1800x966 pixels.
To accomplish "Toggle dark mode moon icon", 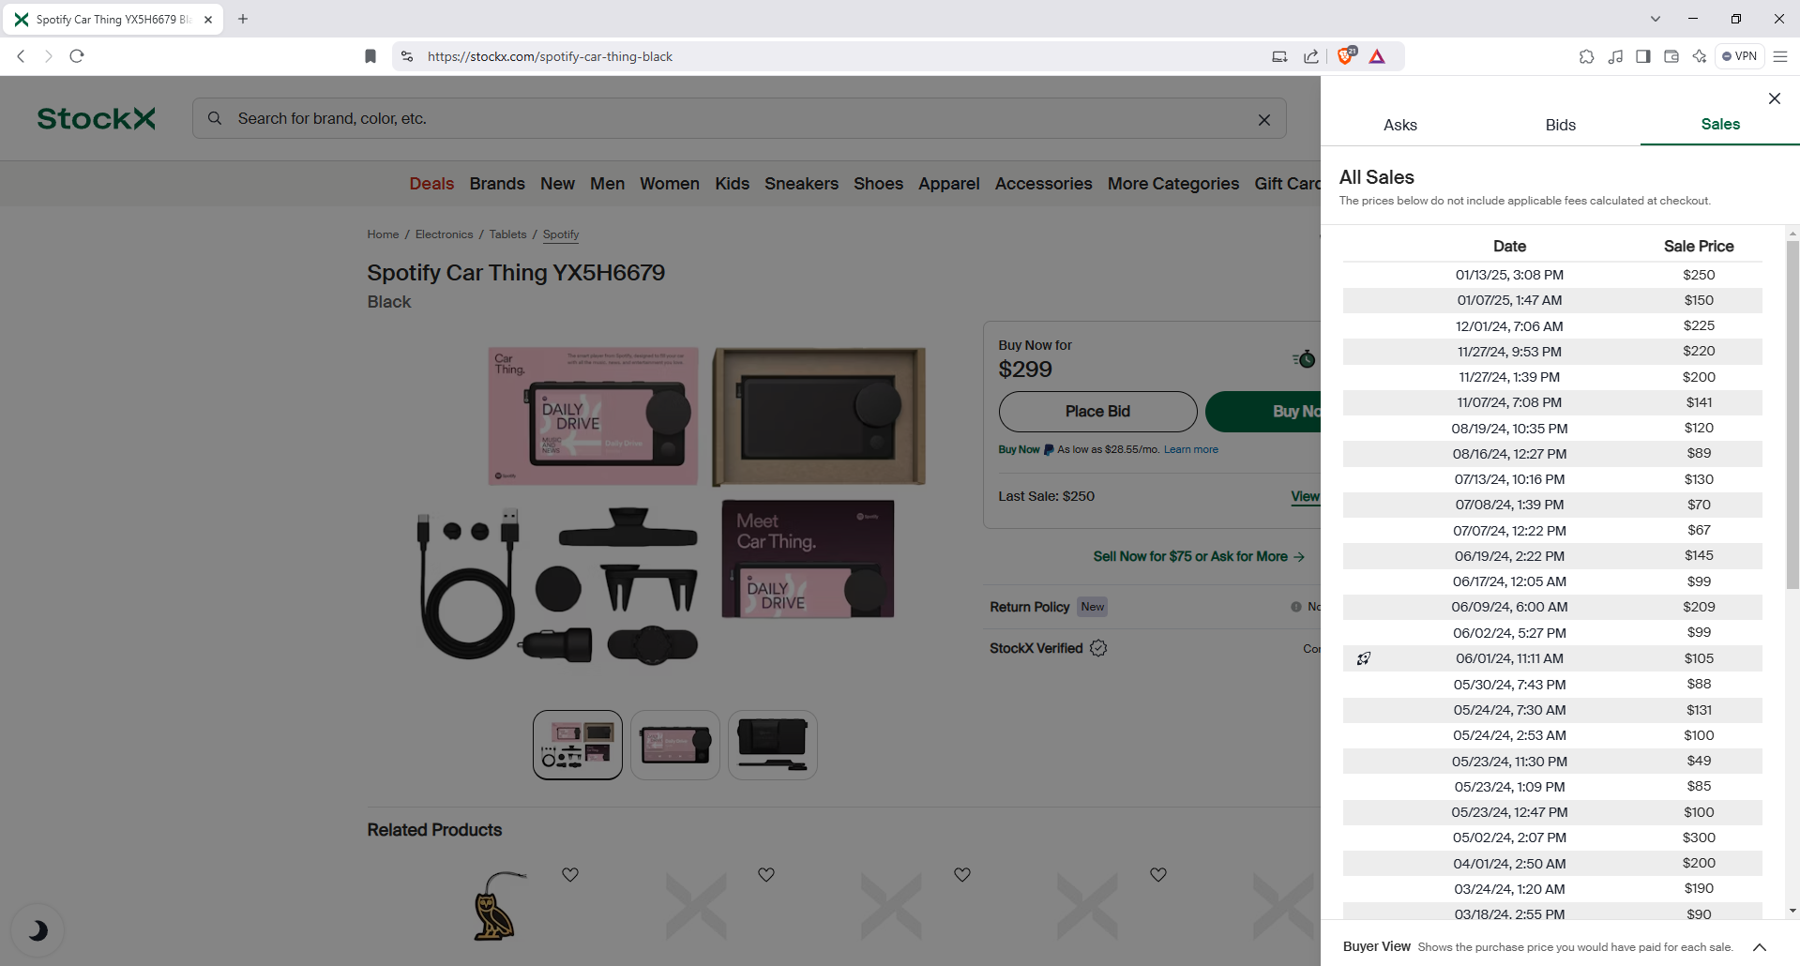I will [37, 930].
